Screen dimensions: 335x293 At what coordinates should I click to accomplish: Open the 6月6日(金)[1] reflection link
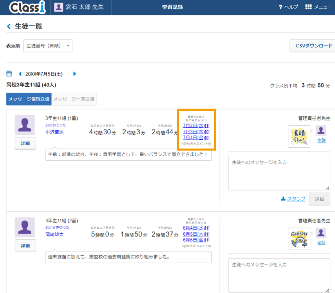(196, 240)
